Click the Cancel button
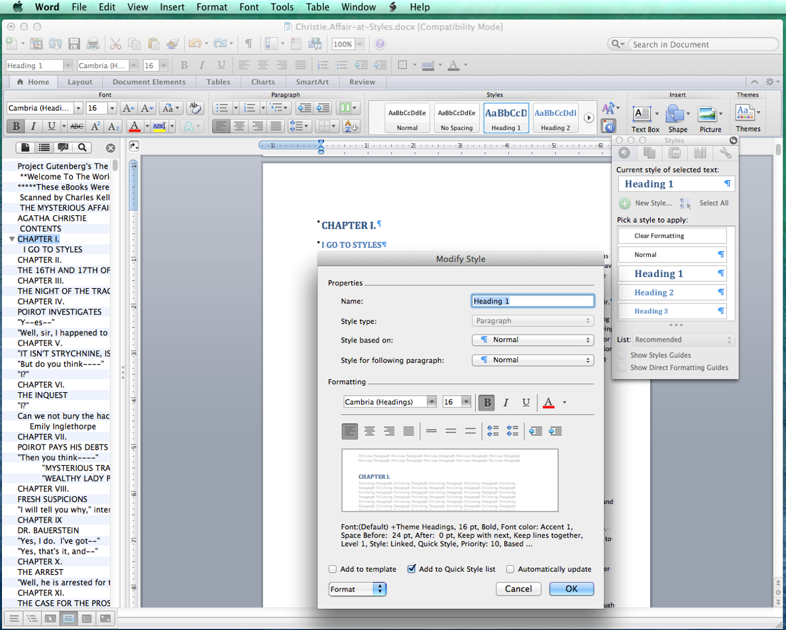The image size is (786, 630). [x=518, y=589]
